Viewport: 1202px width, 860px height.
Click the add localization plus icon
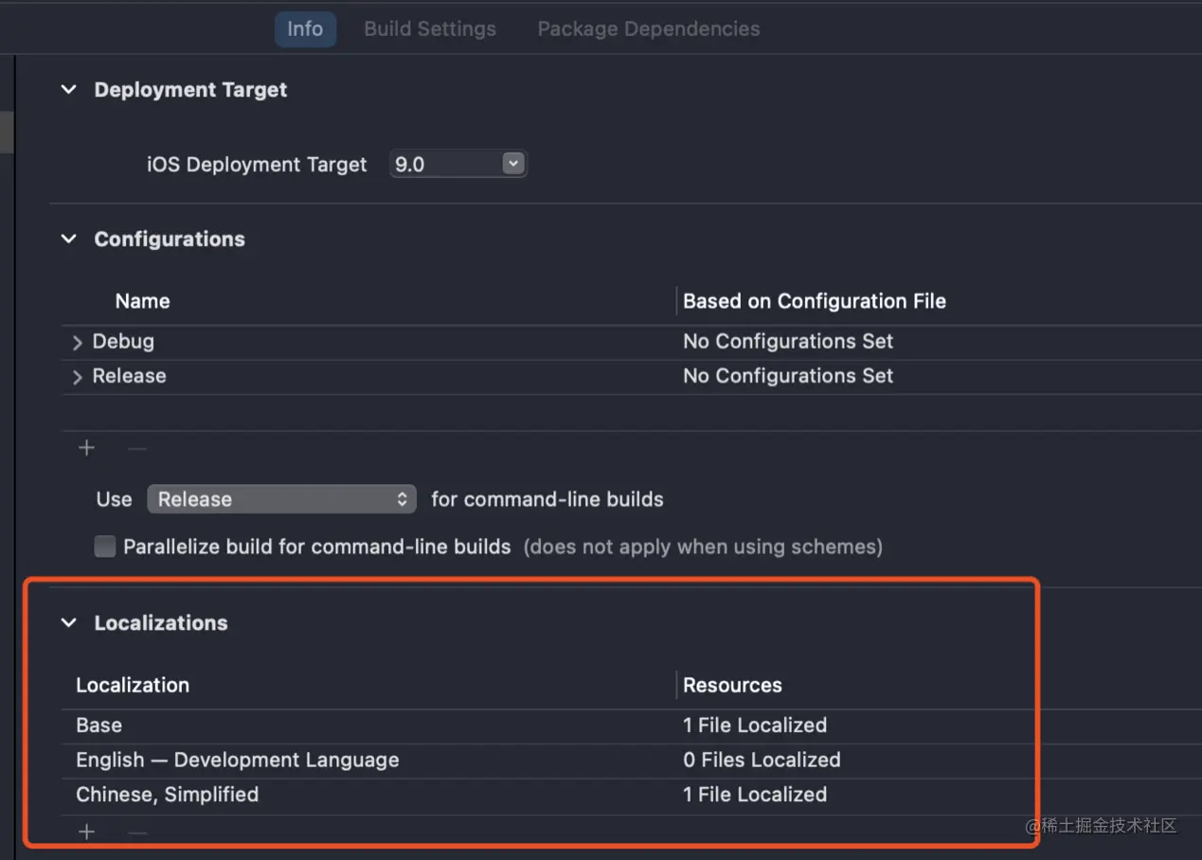[86, 833]
